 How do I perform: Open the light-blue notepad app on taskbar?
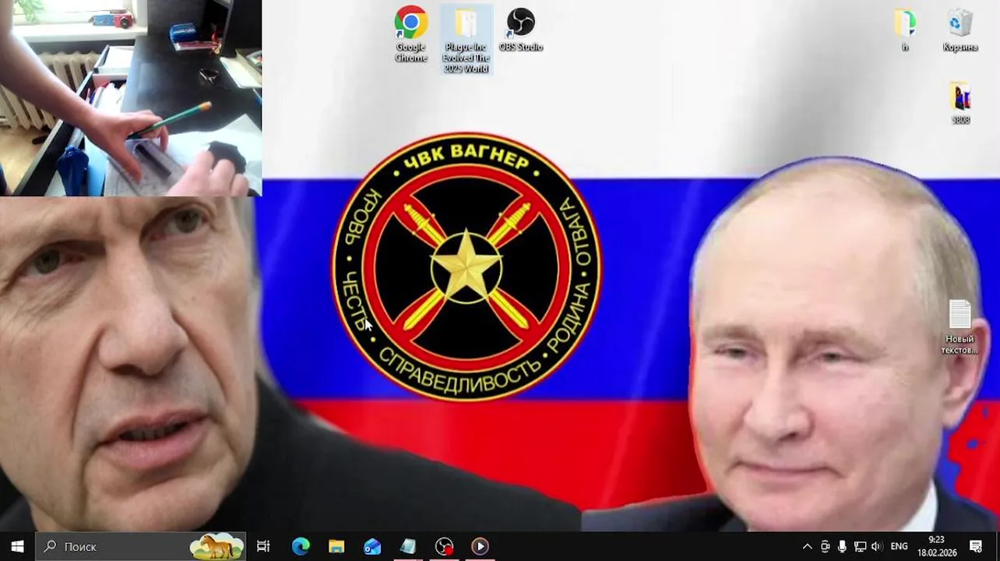(x=408, y=546)
